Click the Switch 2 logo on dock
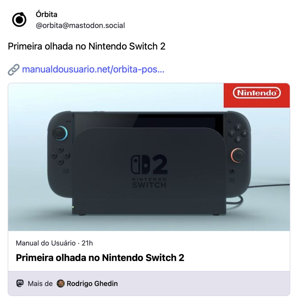 (x=149, y=165)
